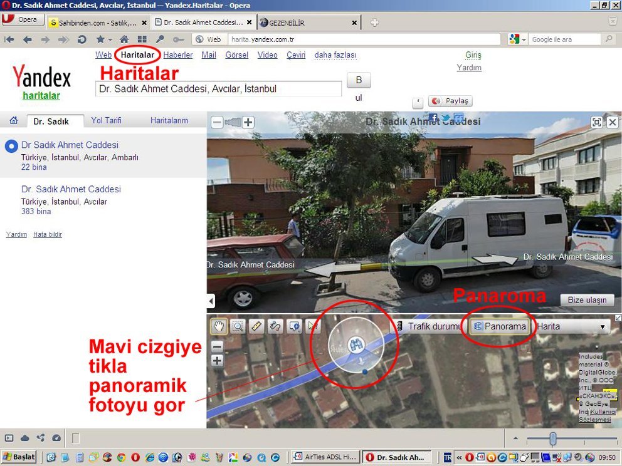622x466 pixels.
Task: Open Video link
Action: click(x=267, y=55)
